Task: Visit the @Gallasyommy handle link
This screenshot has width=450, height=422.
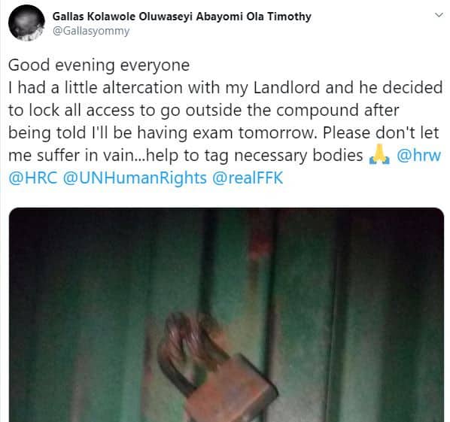Action: coord(91,31)
